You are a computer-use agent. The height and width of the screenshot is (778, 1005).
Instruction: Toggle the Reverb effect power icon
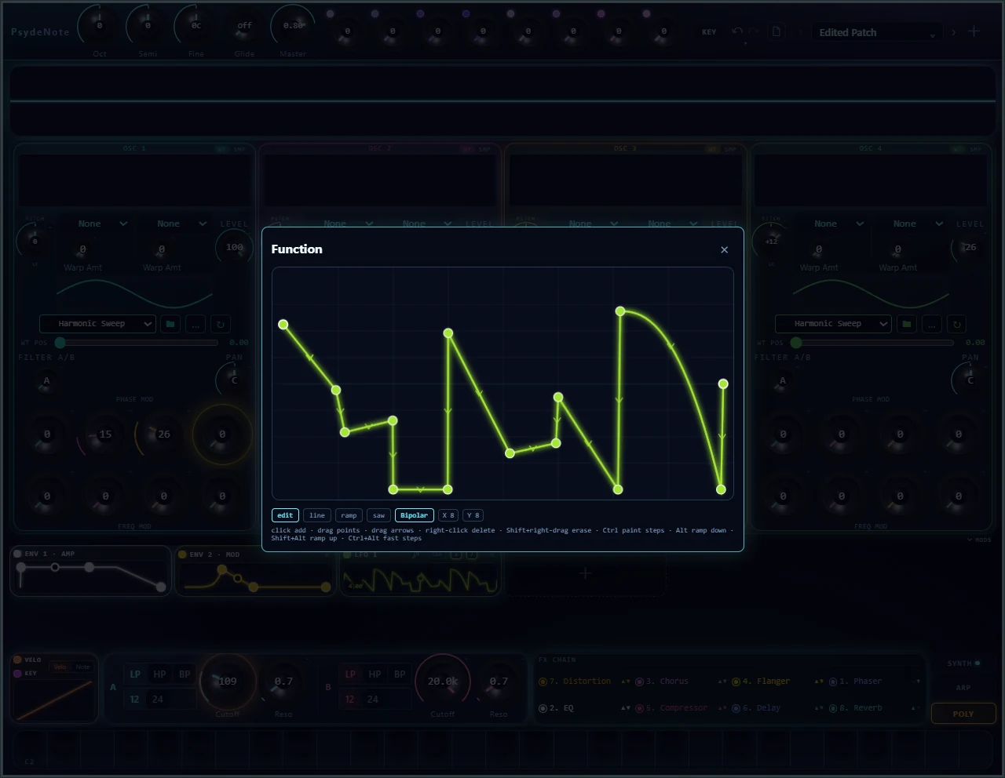pos(832,708)
